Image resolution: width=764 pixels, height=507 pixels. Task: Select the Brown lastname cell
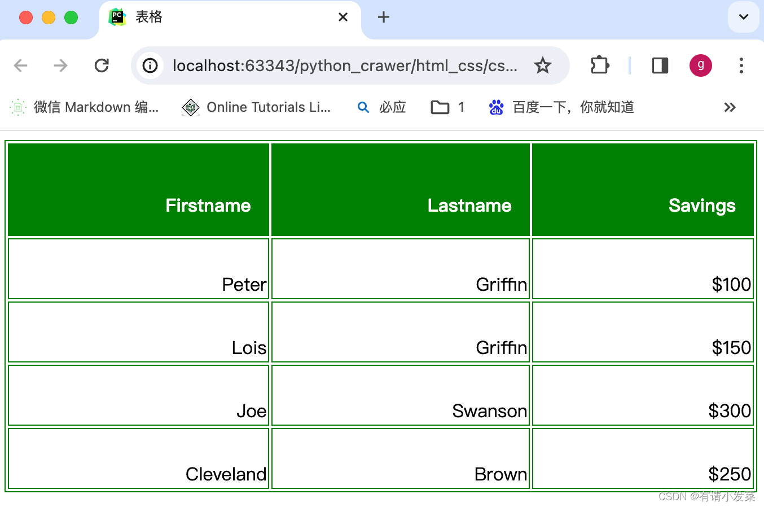(x=401, y=458)
